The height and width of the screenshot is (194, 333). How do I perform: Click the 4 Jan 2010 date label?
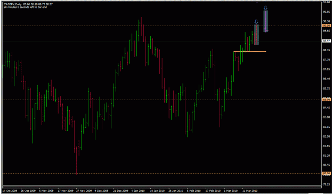[x=138, y=191]
